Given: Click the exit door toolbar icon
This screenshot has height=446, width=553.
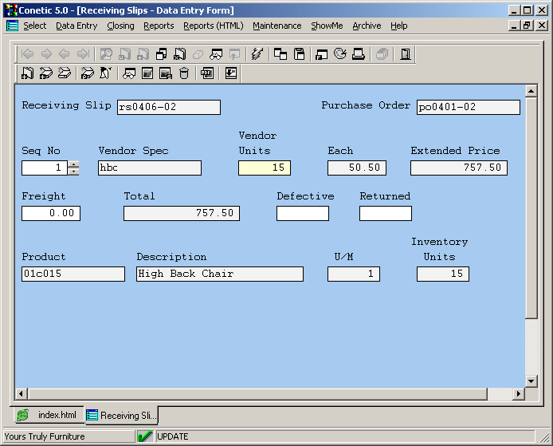Looking at the screenshot, I should (x=406, y=54).
